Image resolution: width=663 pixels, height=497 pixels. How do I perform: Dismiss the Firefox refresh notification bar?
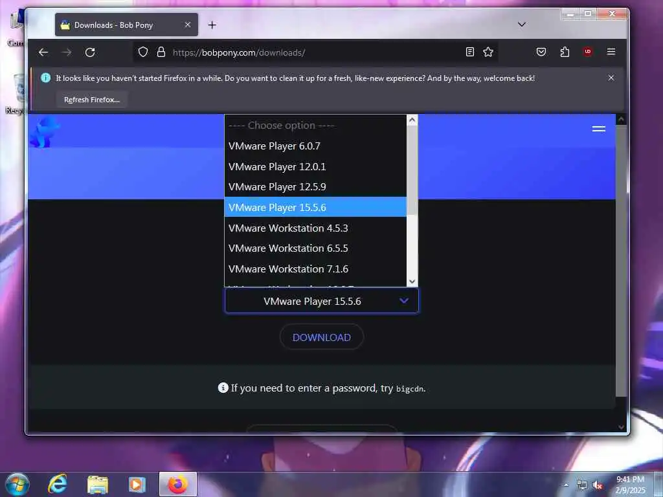click(611, 78)
